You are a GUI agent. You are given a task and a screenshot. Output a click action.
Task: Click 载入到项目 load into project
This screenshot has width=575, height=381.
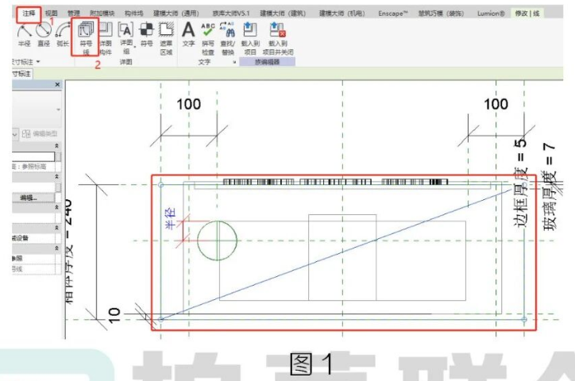[x=250, y=38]
